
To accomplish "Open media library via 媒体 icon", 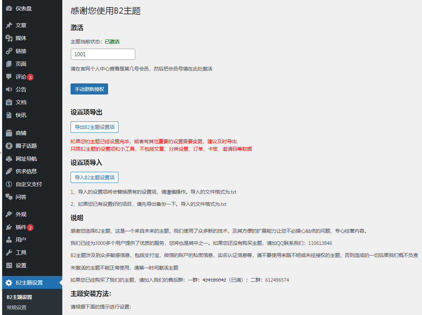I will point(9,38).
